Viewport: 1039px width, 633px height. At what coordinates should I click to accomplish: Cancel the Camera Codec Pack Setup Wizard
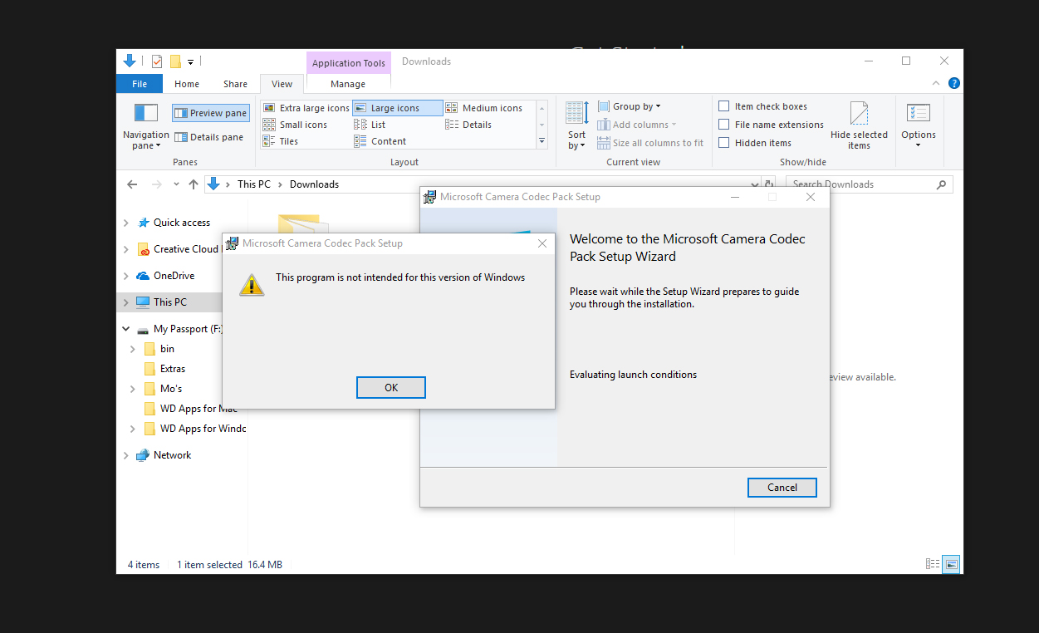click(782, 488)
